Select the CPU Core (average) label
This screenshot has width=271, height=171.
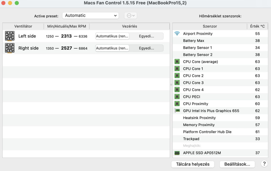point(201,62)
